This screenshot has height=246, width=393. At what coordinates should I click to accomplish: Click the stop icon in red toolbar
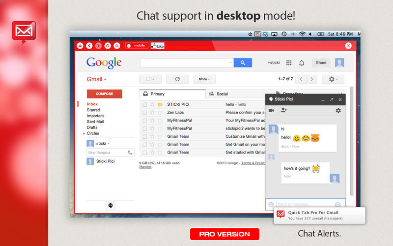coord(117,46)
